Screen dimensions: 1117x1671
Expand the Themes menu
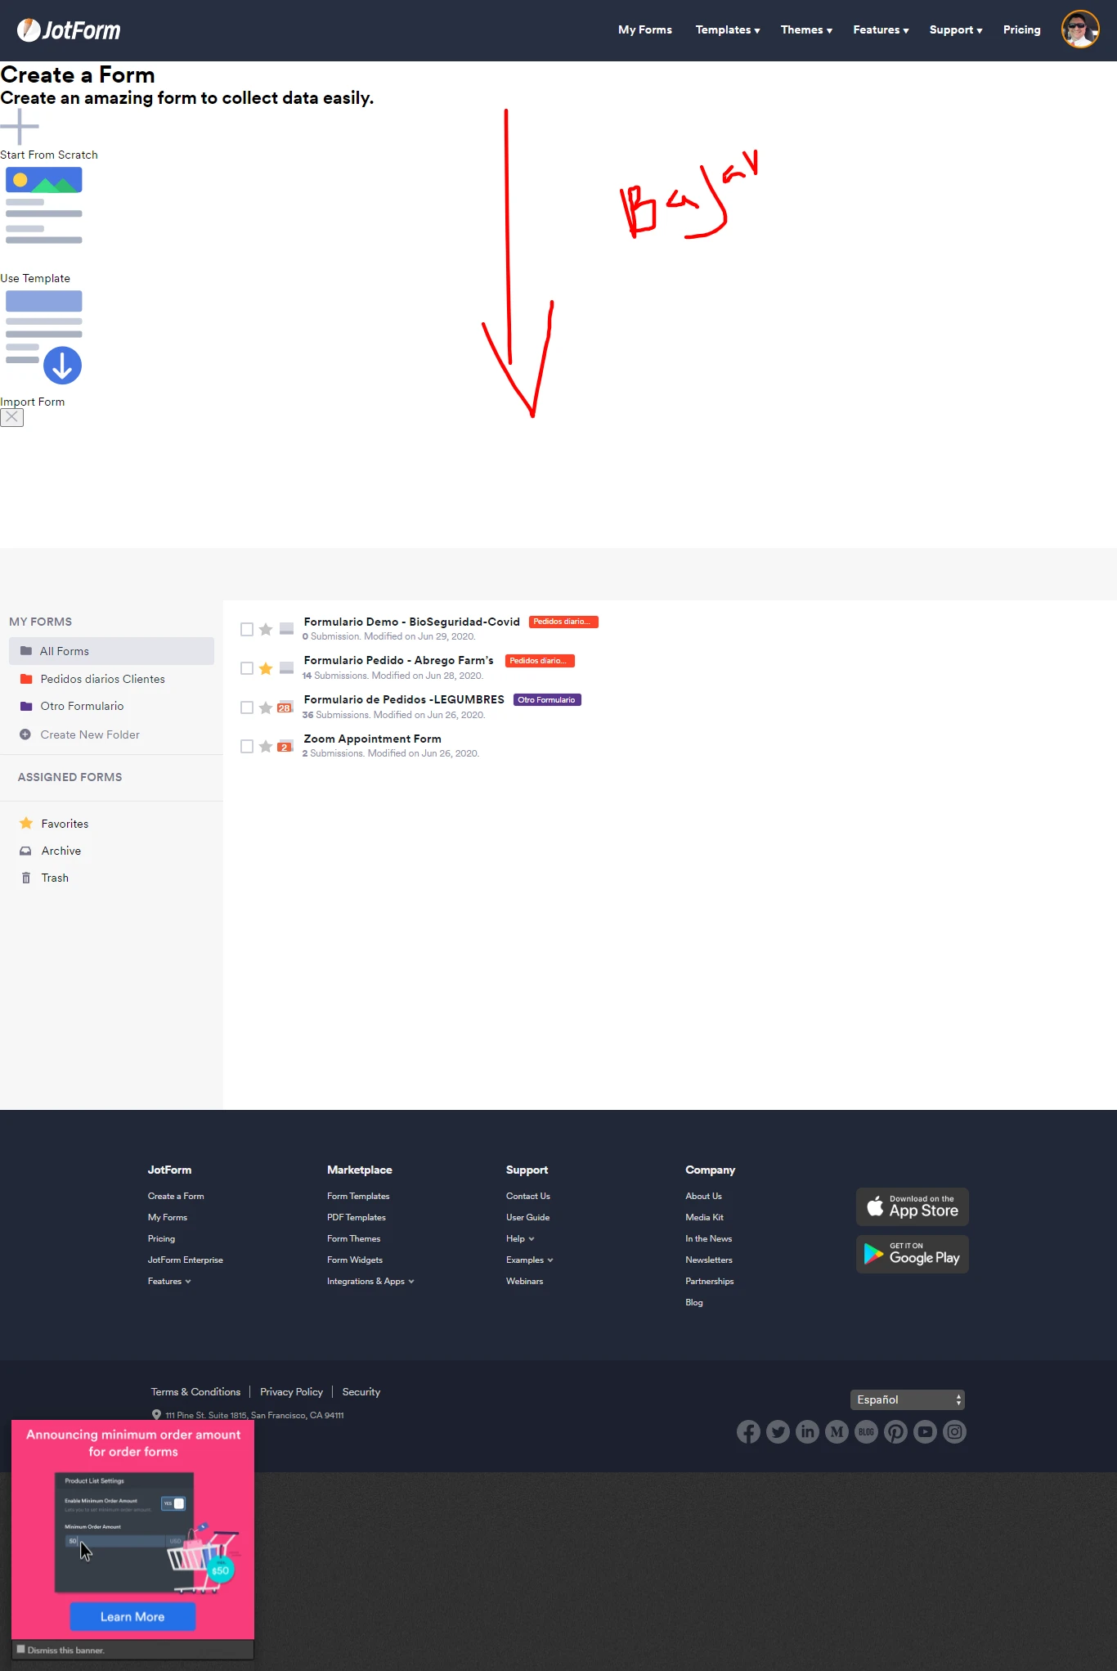coord(806,29)
